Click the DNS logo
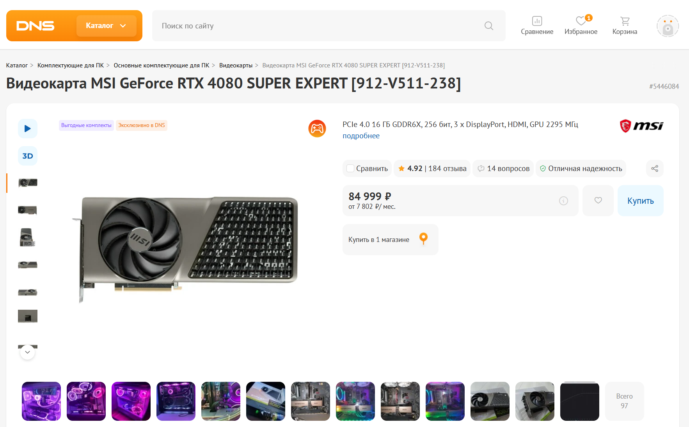Viewport: 689px width, 427px height. 35,26
